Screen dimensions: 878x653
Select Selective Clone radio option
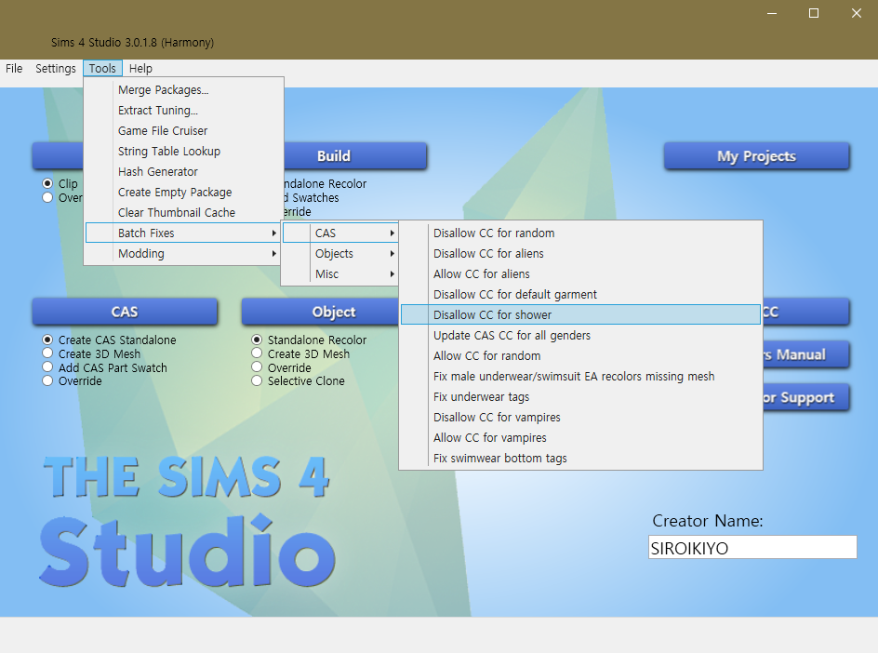(x=298, y=380)
